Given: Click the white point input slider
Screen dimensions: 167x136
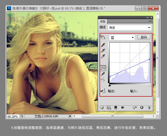Looking at the screenshot, I should 150,85.
